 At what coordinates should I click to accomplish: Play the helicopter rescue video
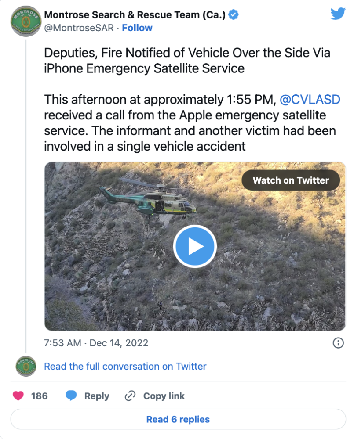[x=195, y=247]
